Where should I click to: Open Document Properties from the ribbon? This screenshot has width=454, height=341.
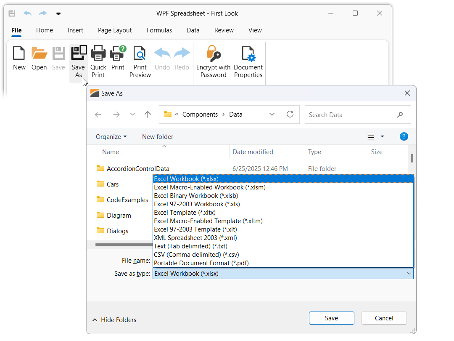248,62
